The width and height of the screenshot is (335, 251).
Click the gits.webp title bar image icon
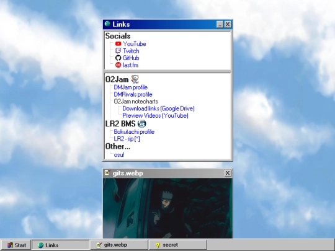[x=107, y=172]
